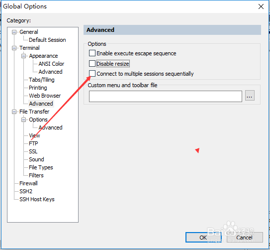The width and height of the screenshot is (270, 250).
Task: Open the Tabs/Tiling category
Action: (41, 80)
